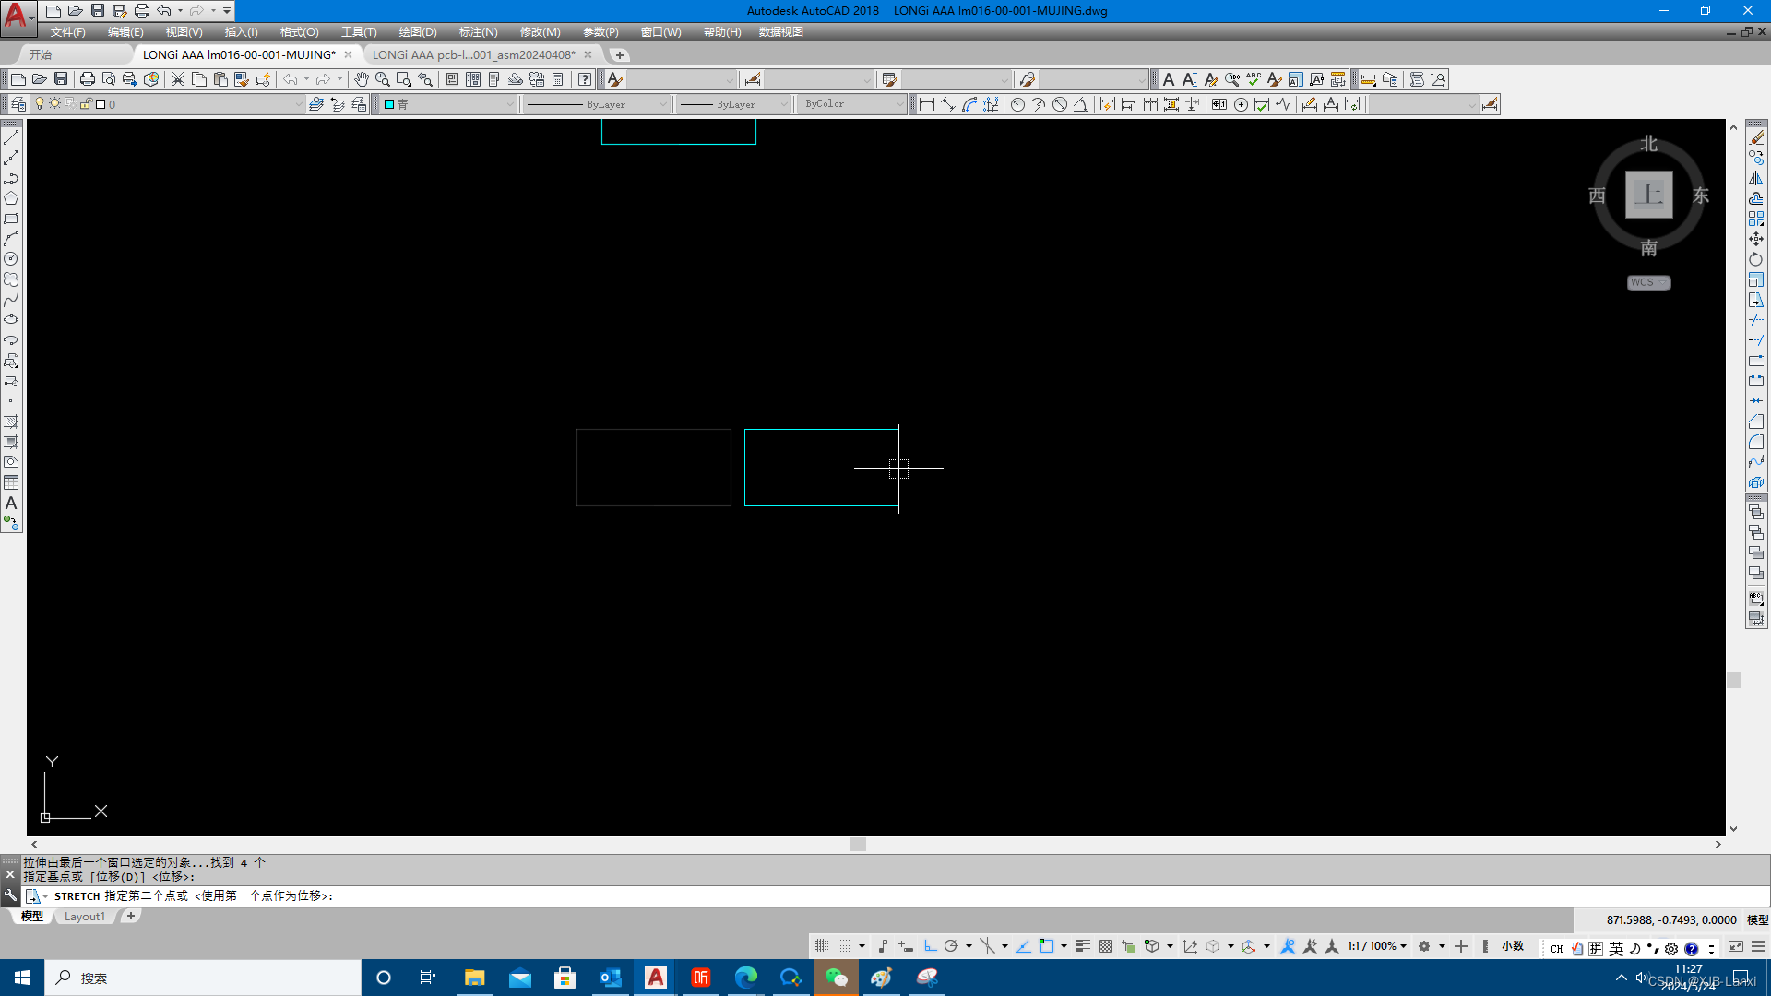
Task: Click the Move tool in modify toolbar
Action: (1756, 239)
